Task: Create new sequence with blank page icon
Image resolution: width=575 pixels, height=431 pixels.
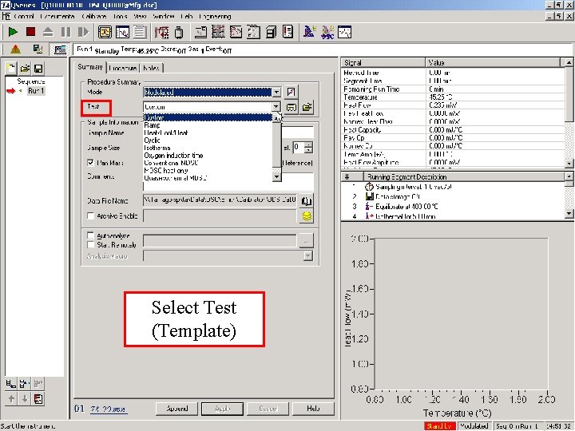Action: click(11, 68)
